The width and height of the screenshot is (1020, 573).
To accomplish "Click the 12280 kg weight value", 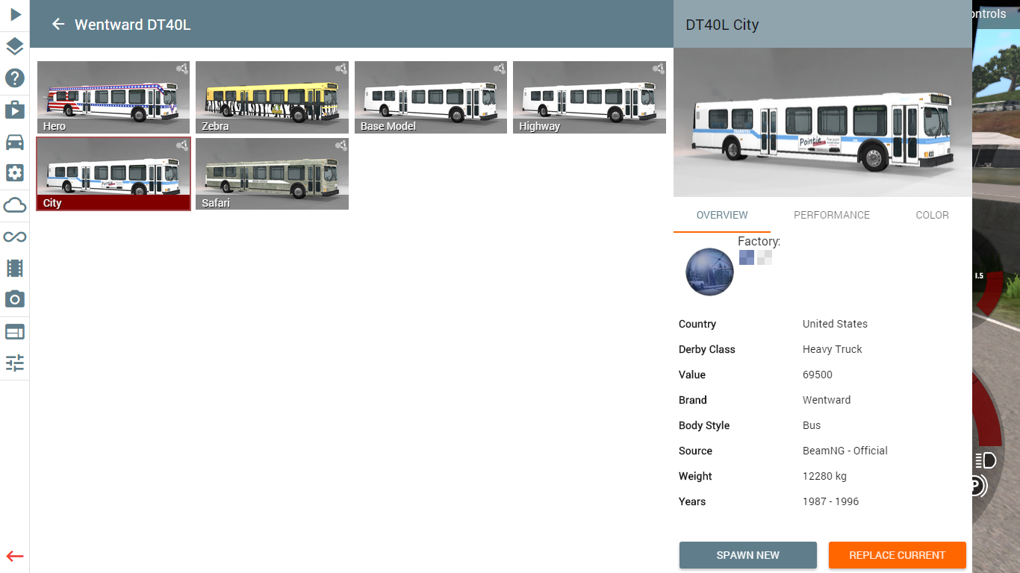I will pyautogui.click(x=824, y=476).
